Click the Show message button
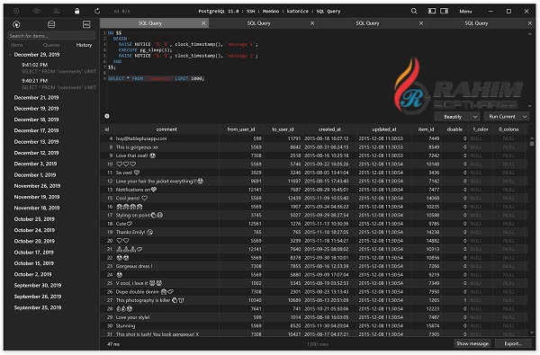540x355 pixels. click(x=472, y=343)
